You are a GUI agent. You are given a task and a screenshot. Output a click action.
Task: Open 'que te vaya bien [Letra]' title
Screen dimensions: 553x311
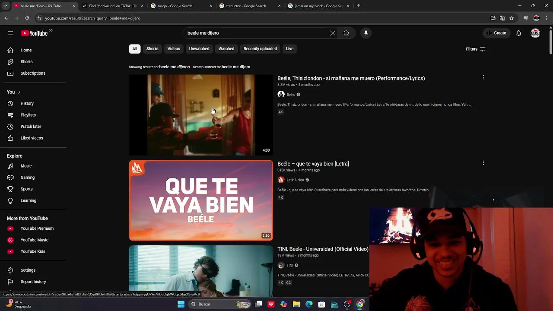(313, 164)
